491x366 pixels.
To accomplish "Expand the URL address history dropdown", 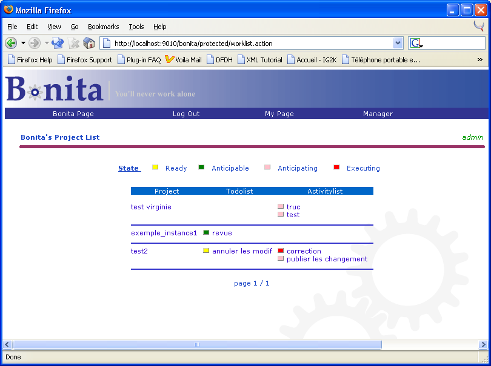I will (x=398, y=43).
